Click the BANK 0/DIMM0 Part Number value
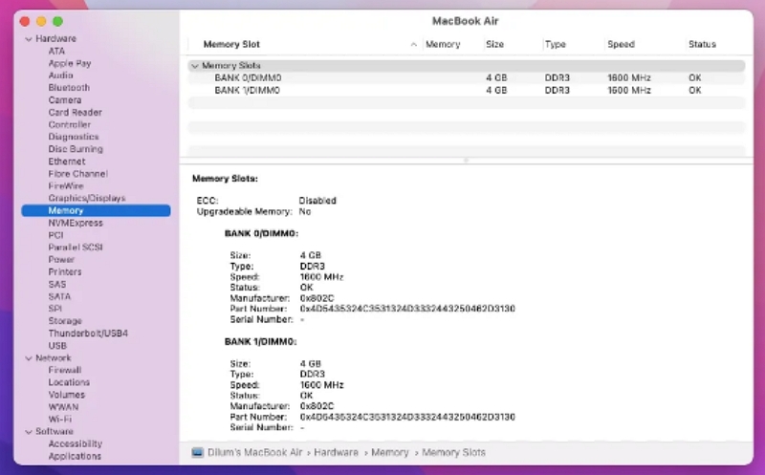Image resolution: width=765 pixels, height=475 pixels. (x=407, y=309)
